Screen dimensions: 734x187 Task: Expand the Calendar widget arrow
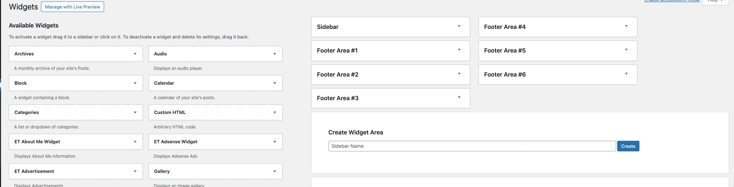275,83
